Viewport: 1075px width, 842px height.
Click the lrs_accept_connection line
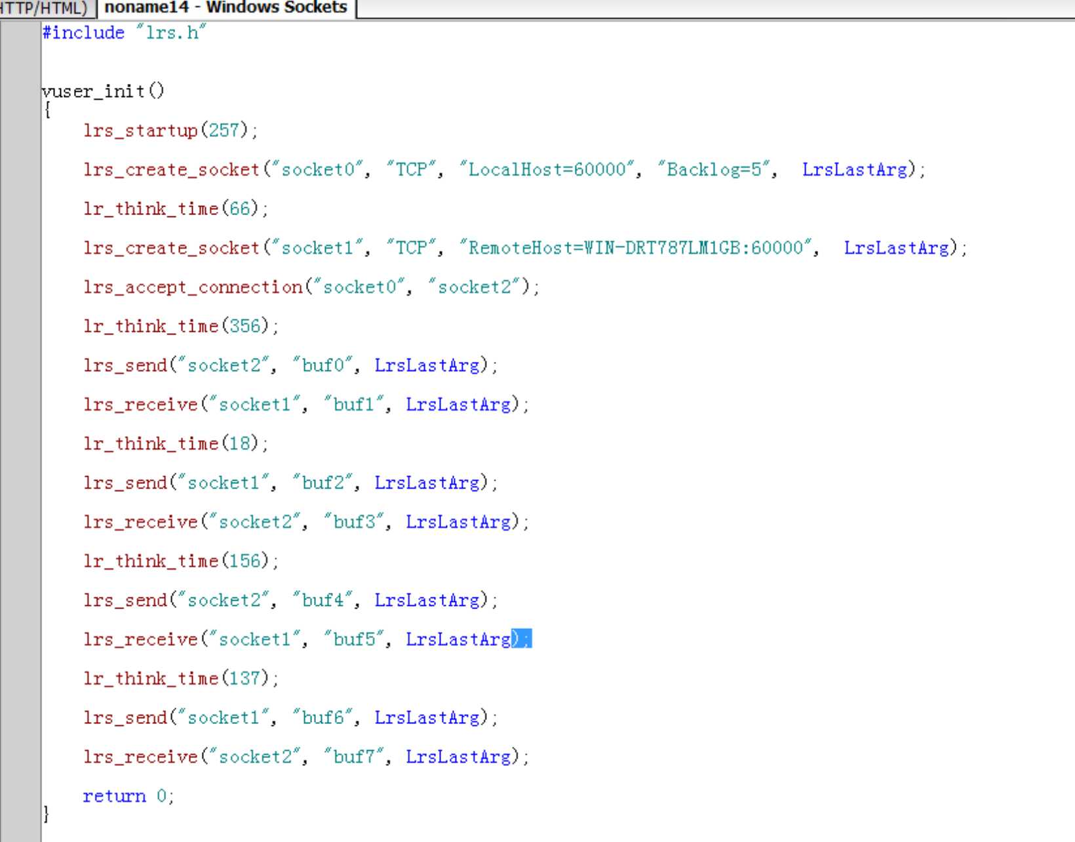coord(311,287)
